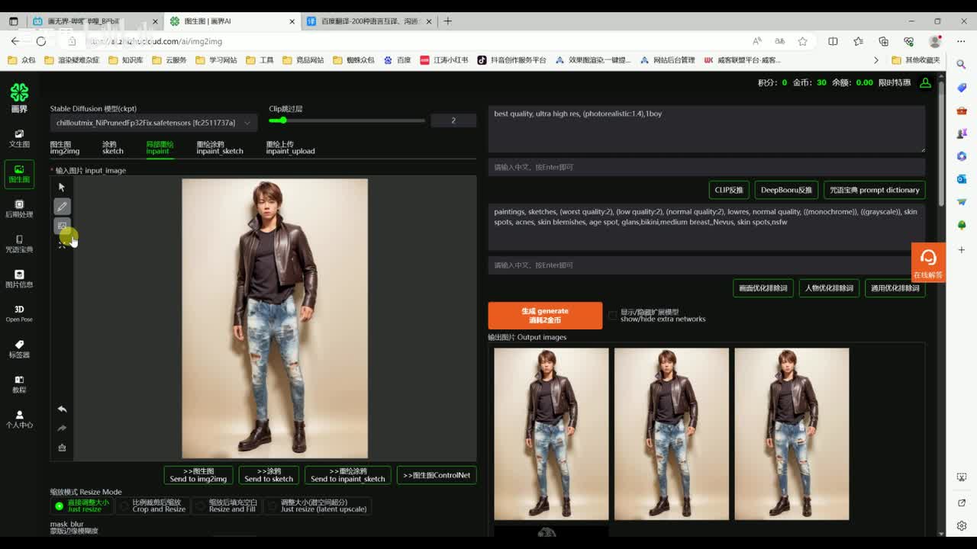Viewport: 977px width, 549px height.
Task: Open the 文生图 text-to-image page
Action: [x=19, y=138]
